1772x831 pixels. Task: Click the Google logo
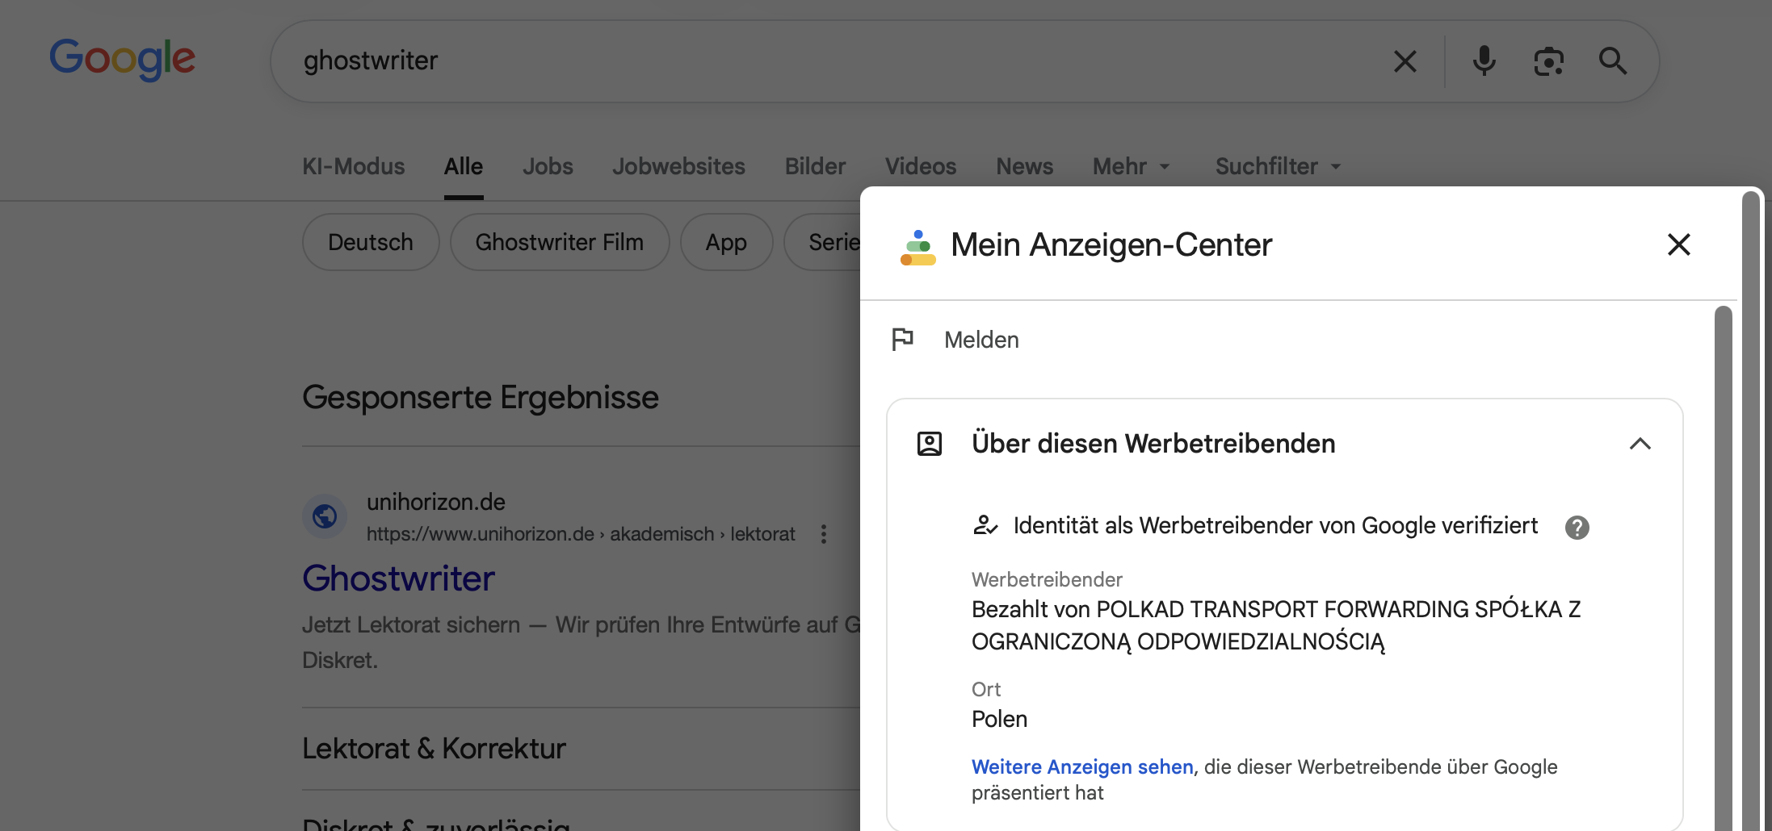122,59
